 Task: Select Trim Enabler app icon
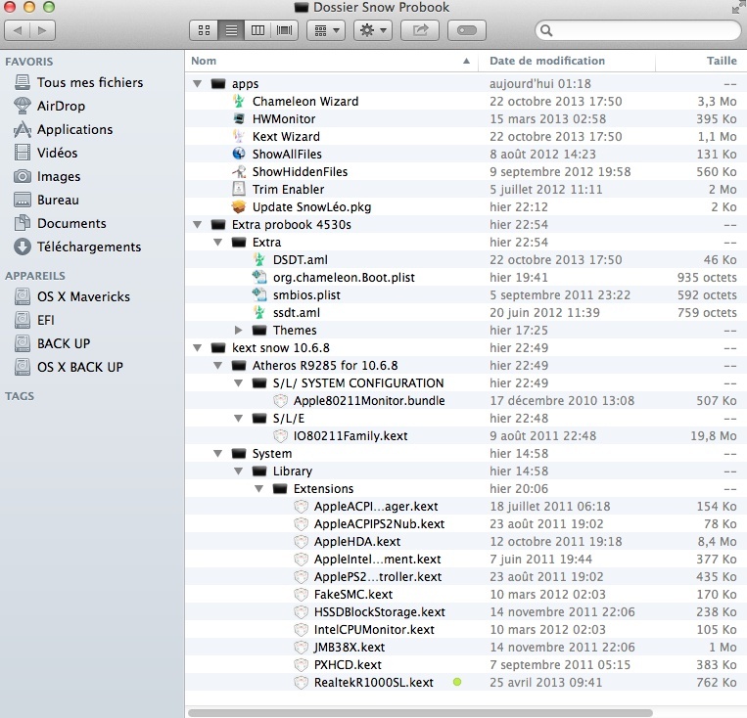coord(239,190)
